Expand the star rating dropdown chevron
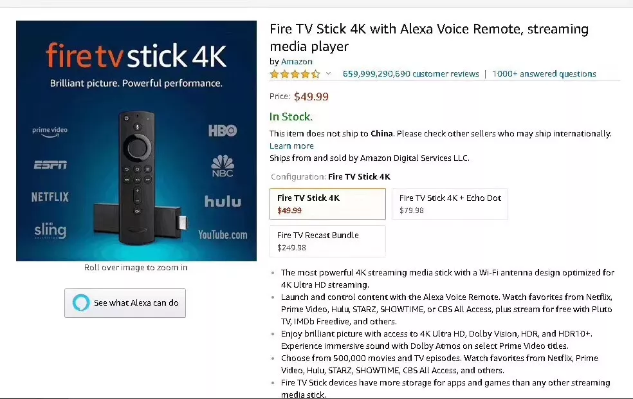Viewport: 633px width, 399px height. tap(328, 73)
